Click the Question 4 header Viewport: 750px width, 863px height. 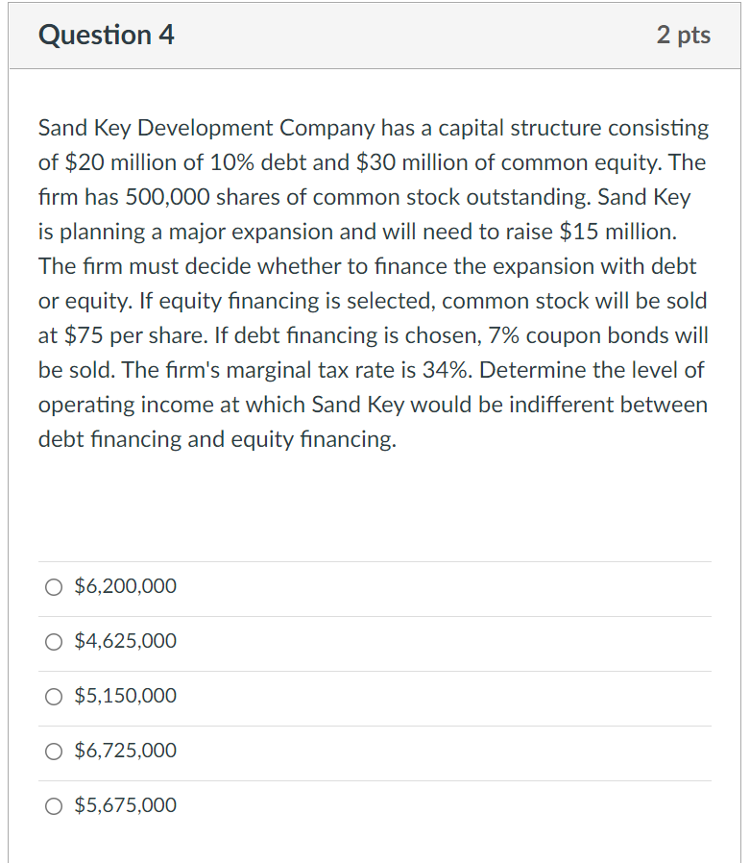[106, 35]
